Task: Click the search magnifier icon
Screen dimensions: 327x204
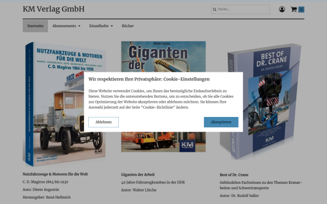Action: [215, 9]
